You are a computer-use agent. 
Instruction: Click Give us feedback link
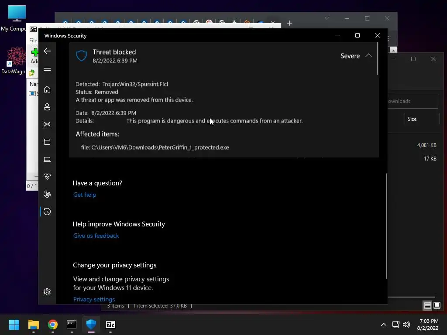click(96, 236)
